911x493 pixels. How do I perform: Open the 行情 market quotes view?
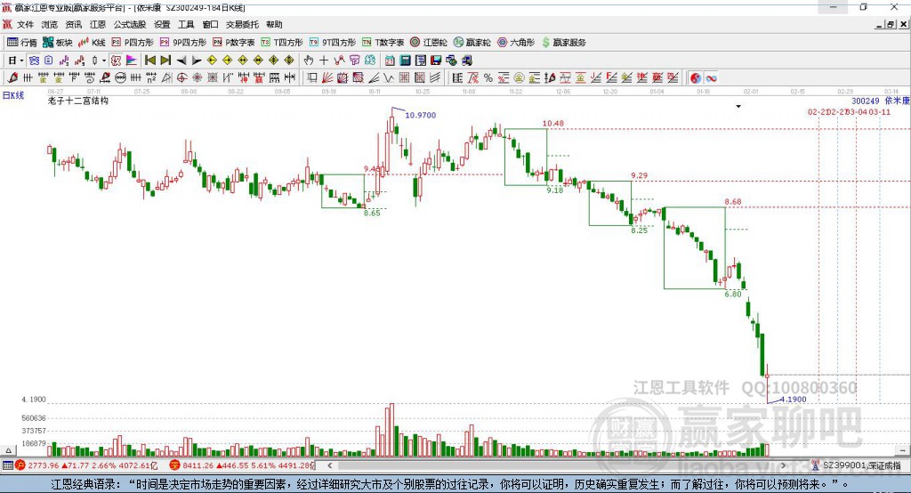click(22, 43)
